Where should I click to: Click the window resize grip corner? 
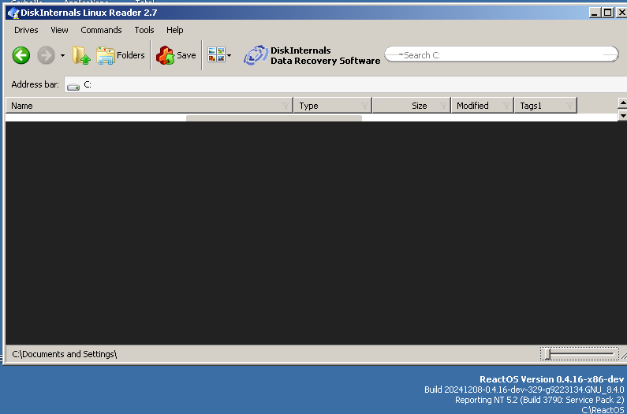[623, 355]
